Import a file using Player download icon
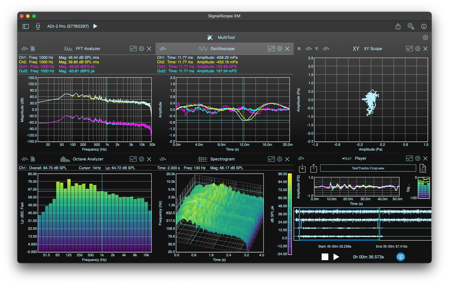The width and height of the screenshot is (449, 286). coord(302,168)
